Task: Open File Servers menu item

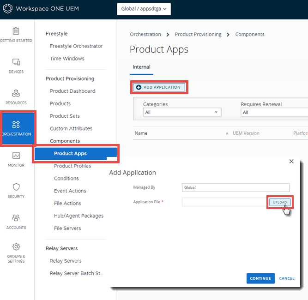Action: (67, 228)
